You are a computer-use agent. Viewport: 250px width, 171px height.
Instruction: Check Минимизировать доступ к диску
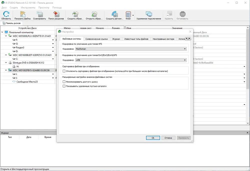(64, 82)
